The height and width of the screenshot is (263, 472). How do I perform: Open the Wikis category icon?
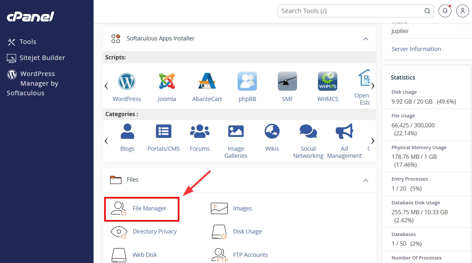click(x=272, y=131)
